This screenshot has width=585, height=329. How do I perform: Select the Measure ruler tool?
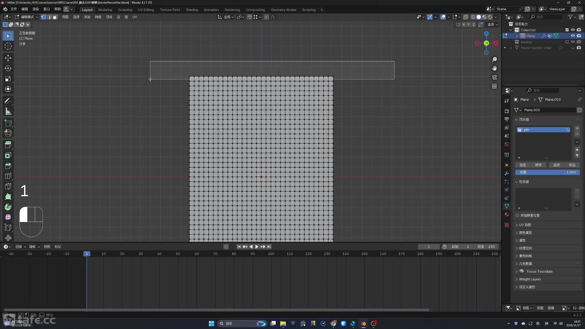pos(8,111)
